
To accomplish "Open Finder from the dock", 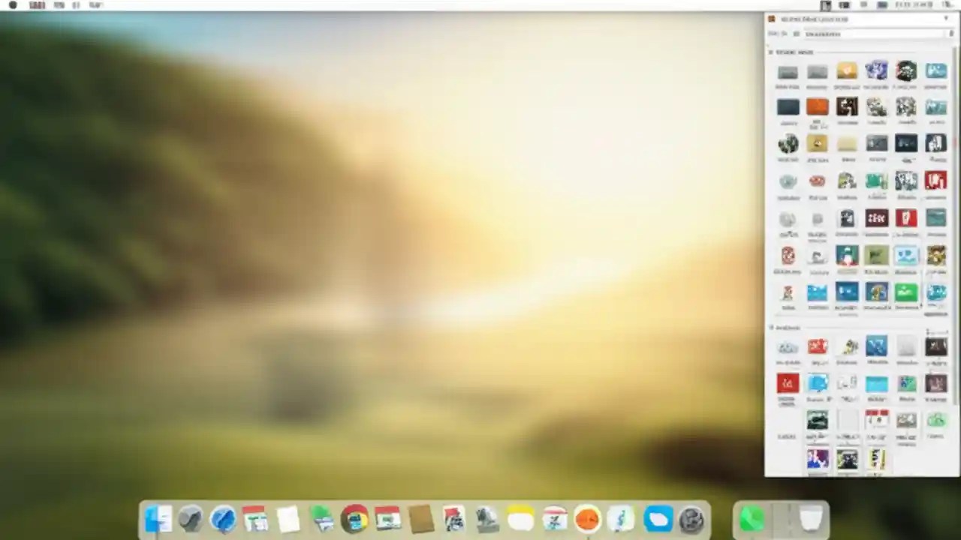I will point(158,517).
